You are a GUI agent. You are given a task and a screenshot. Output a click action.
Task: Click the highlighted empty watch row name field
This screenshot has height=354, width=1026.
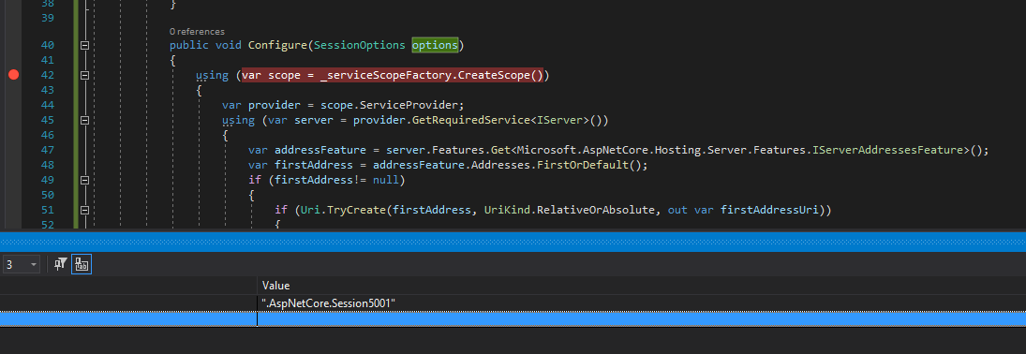click(x=128, y=318)
